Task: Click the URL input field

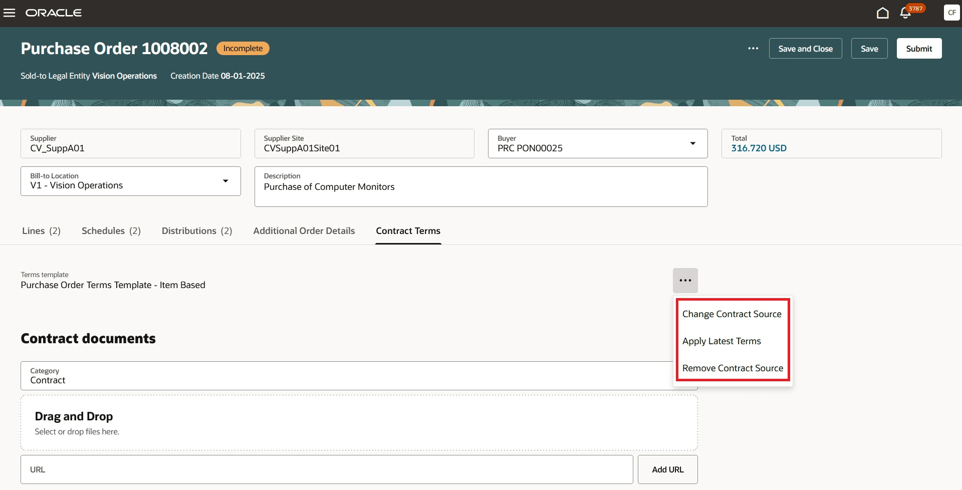Action: 327,470
